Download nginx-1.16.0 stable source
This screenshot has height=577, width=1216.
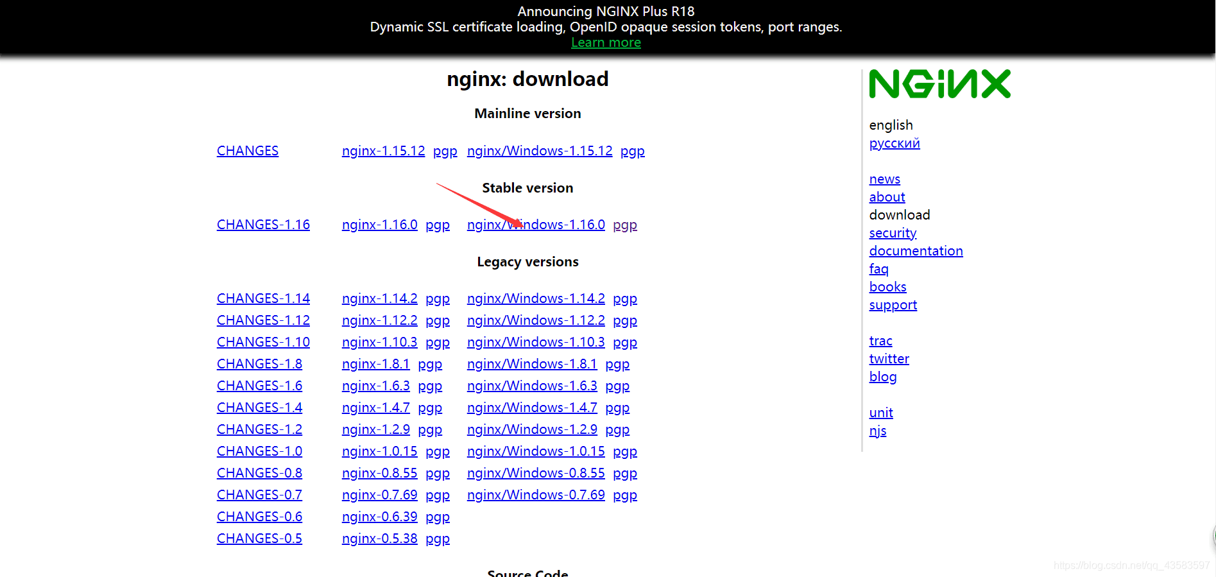click(379, 225)
